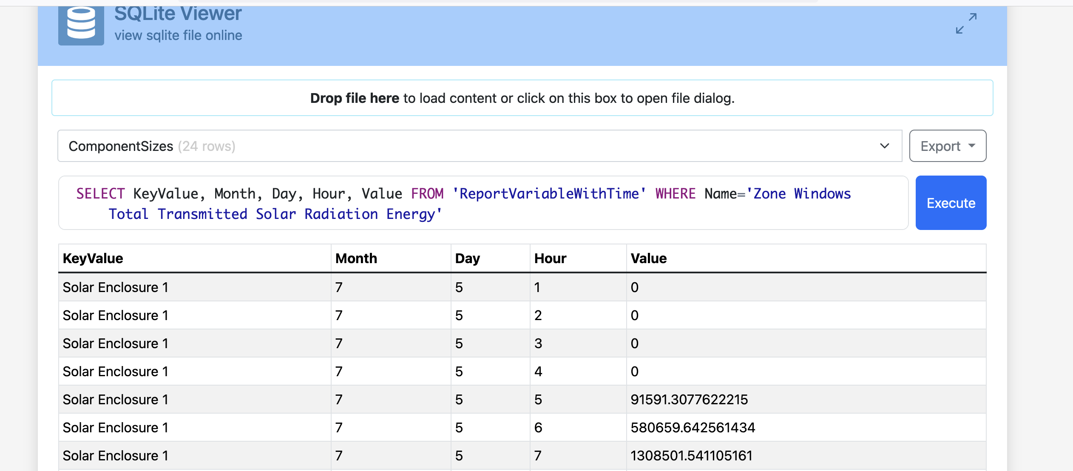Click the Hour cell showing 6

pos(578,428)
